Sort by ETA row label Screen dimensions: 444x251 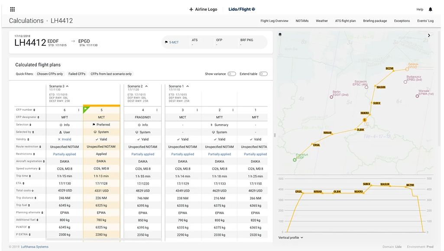point(20,183)
